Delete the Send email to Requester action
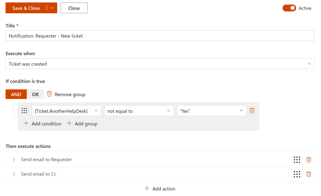 [x=308, y=160]
